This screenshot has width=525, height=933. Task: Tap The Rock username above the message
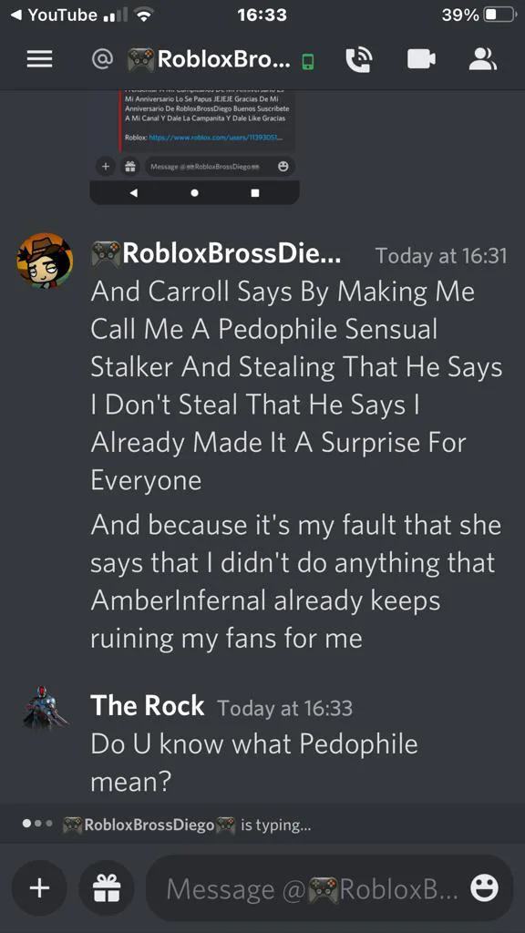pos(147,706)
